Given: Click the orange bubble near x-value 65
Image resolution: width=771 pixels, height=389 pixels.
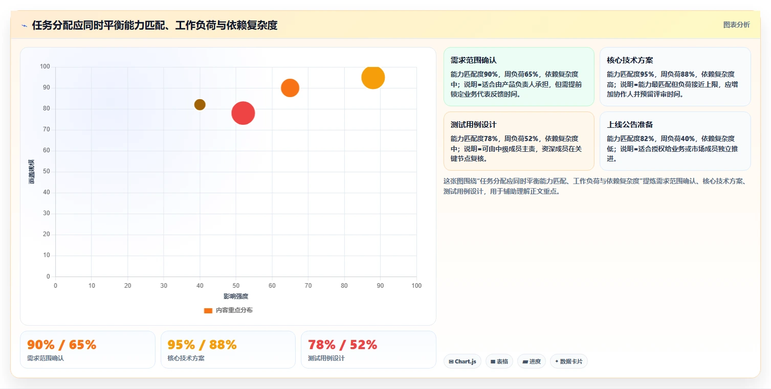Looking at the screenshot, I should 290,88.
